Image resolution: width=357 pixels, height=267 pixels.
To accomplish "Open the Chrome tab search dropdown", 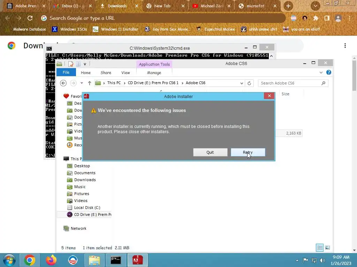I will pos(315,6).
